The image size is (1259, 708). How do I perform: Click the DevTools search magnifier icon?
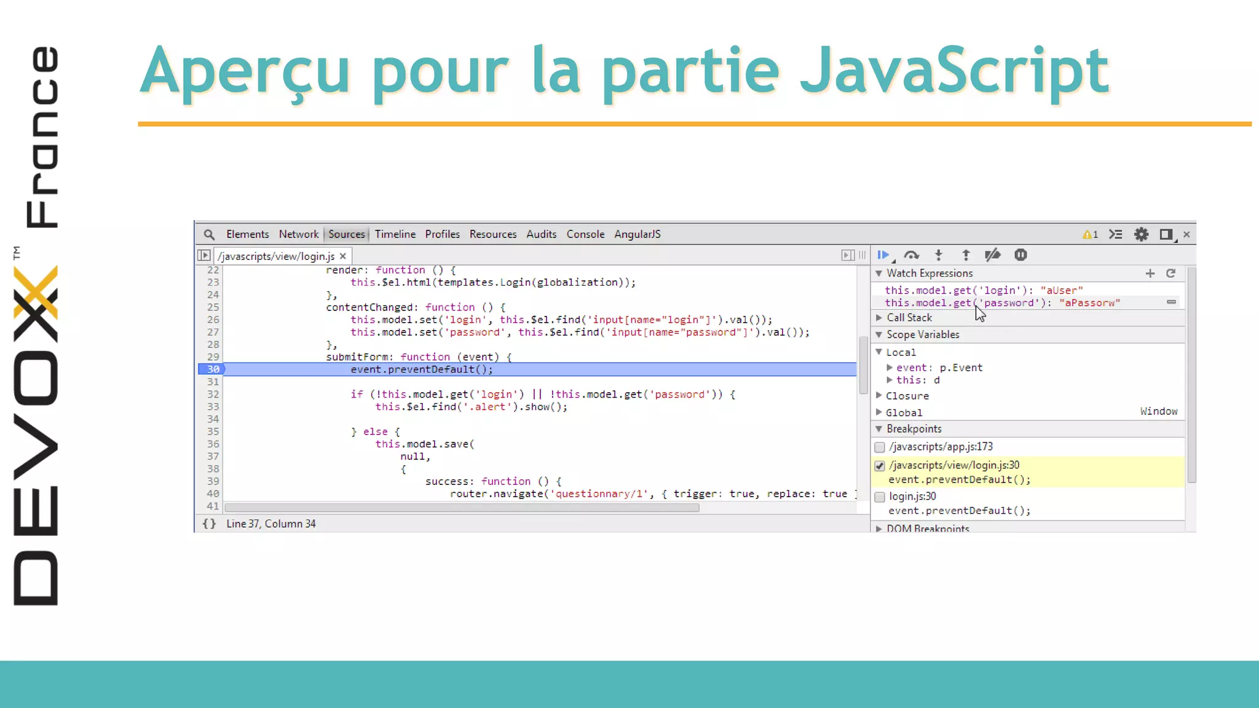pyautogui.click(x=209, y=235)
